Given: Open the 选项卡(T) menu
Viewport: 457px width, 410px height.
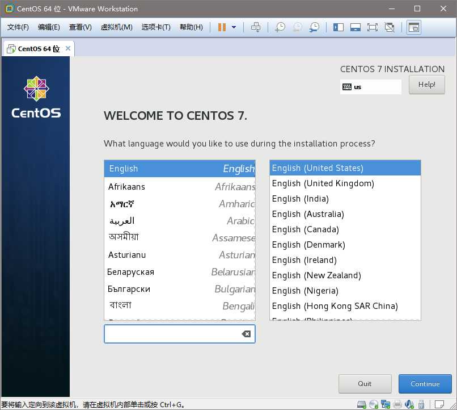Looking at the screenshot, I should tap(156, 27).
